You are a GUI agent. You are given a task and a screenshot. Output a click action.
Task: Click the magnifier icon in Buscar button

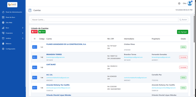click(x=180, y=20)
